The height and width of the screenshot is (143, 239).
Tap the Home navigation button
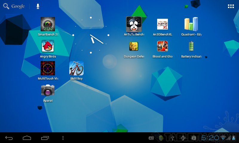coord(27,138)
